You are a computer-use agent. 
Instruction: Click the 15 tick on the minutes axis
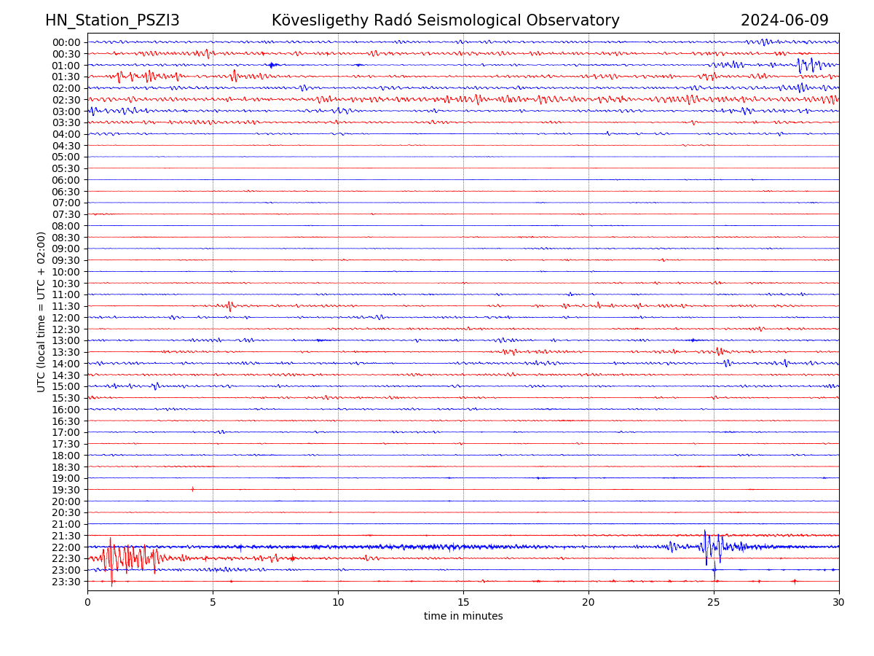point(463,602)
